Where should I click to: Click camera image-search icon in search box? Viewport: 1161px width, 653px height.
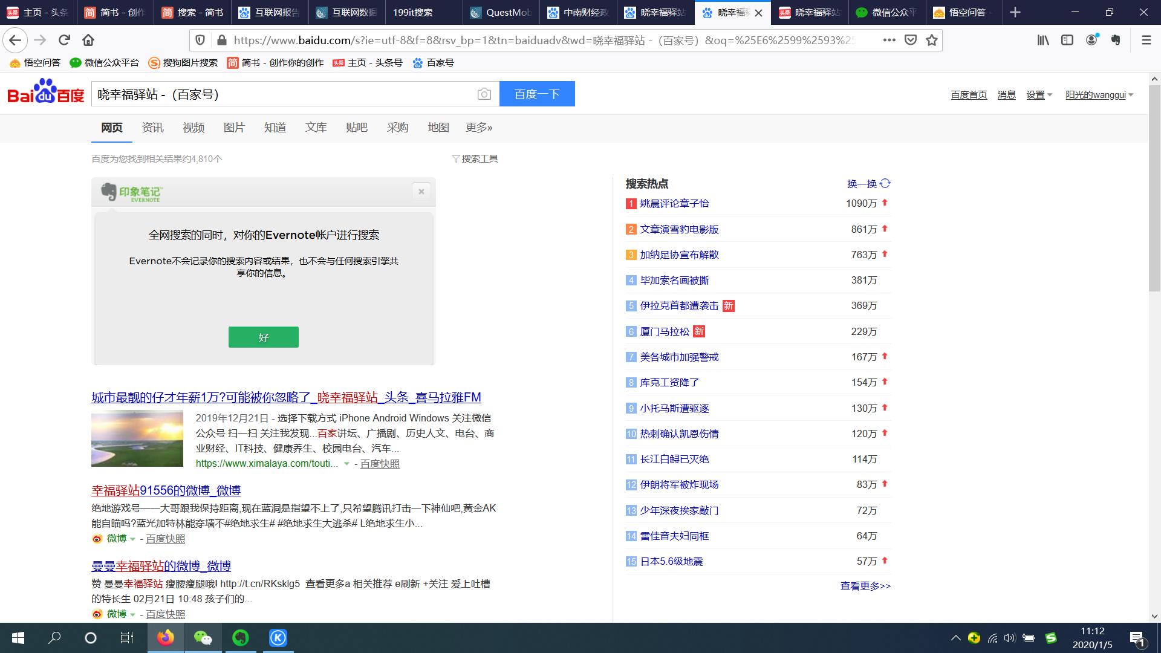[x=484, y=94]
